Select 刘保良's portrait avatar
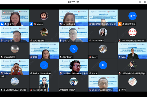The height and width of the screenshot is (97, 147). pos(132,65)
